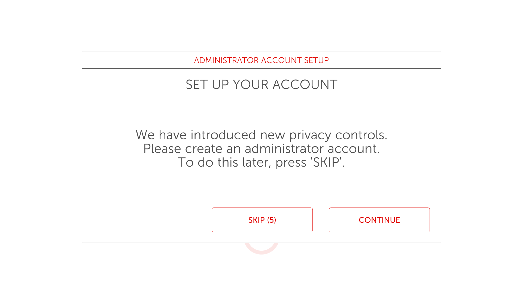Click the word 'Please' in the message
523x294 pixels.
[162, 149]
